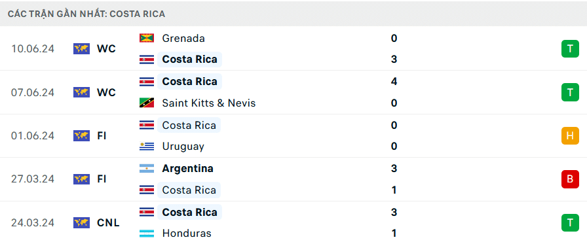587x244 pixels.
Task: Select the 07.06.24 match date
Action: (x=33, y=92)
